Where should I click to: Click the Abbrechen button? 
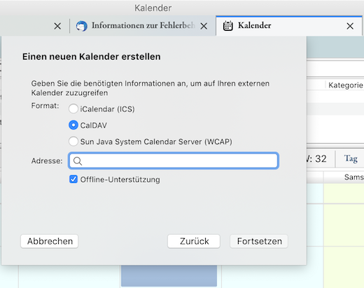[50, 241]
